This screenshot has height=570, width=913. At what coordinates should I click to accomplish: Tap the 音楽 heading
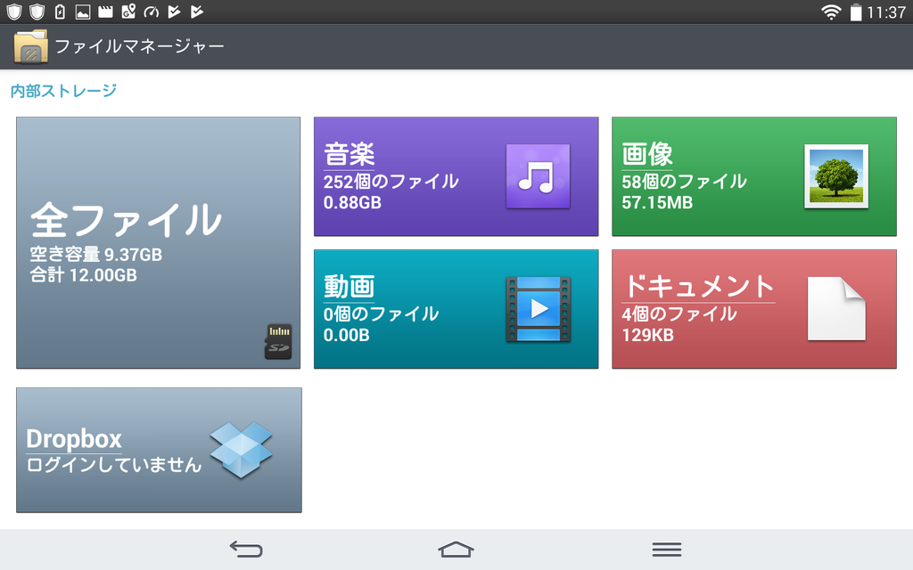(350, 155)
